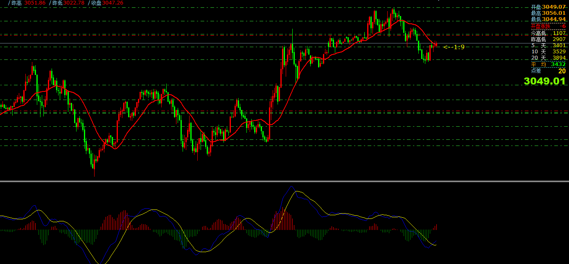569x264 pixels.
Task: Click the 最低 3044.94 low price label
Action: (548, 19)
